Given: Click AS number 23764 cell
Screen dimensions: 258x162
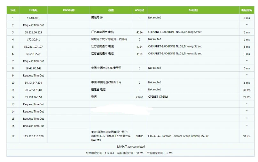Looking at the screenshot, I should pyautogui.click(x=139, y=97).
